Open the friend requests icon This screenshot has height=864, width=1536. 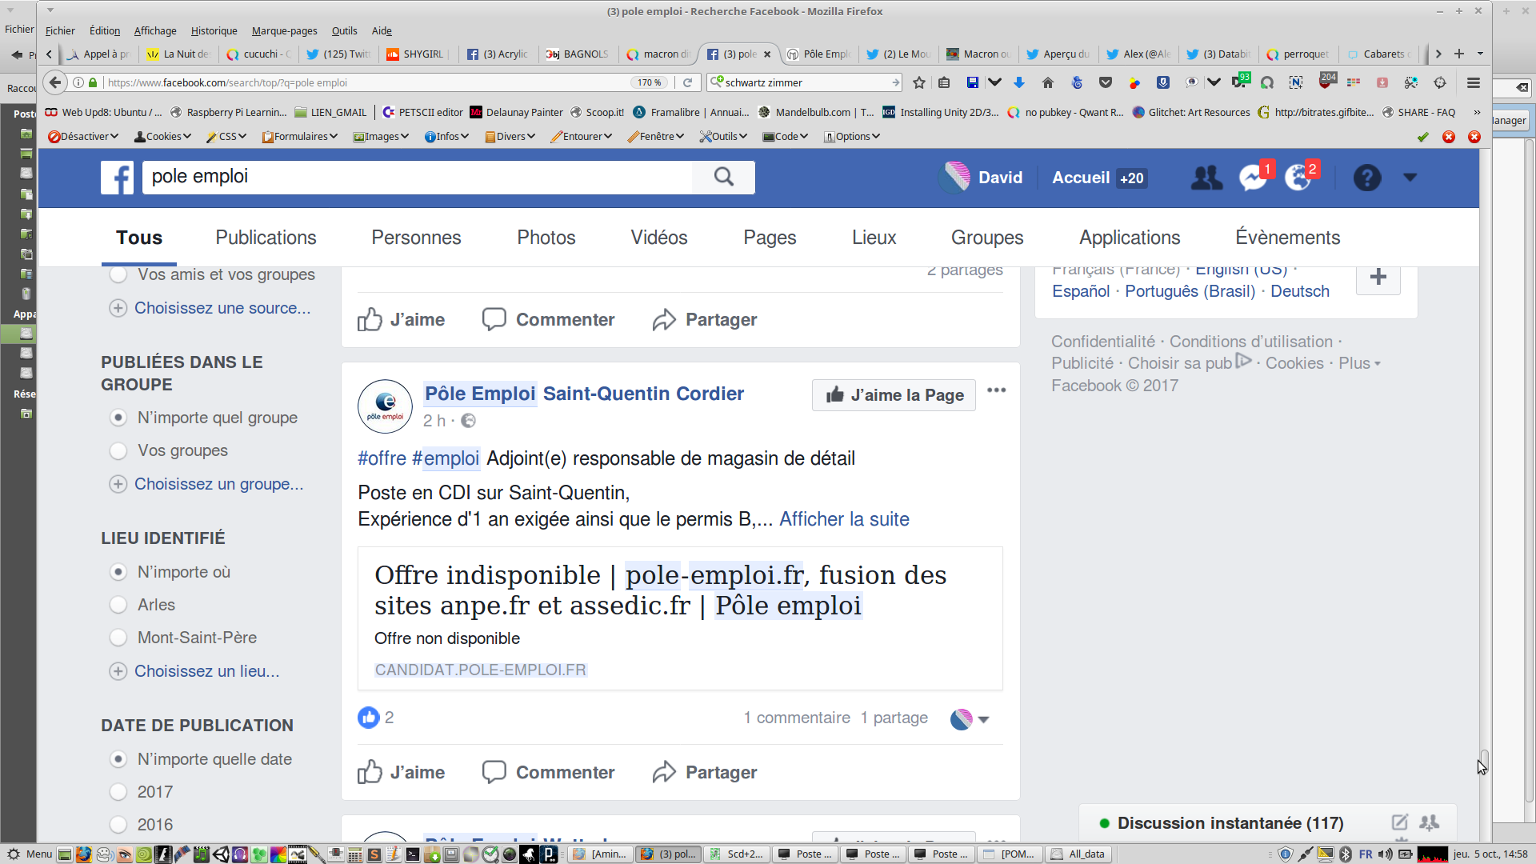(x=1206, y=178)
